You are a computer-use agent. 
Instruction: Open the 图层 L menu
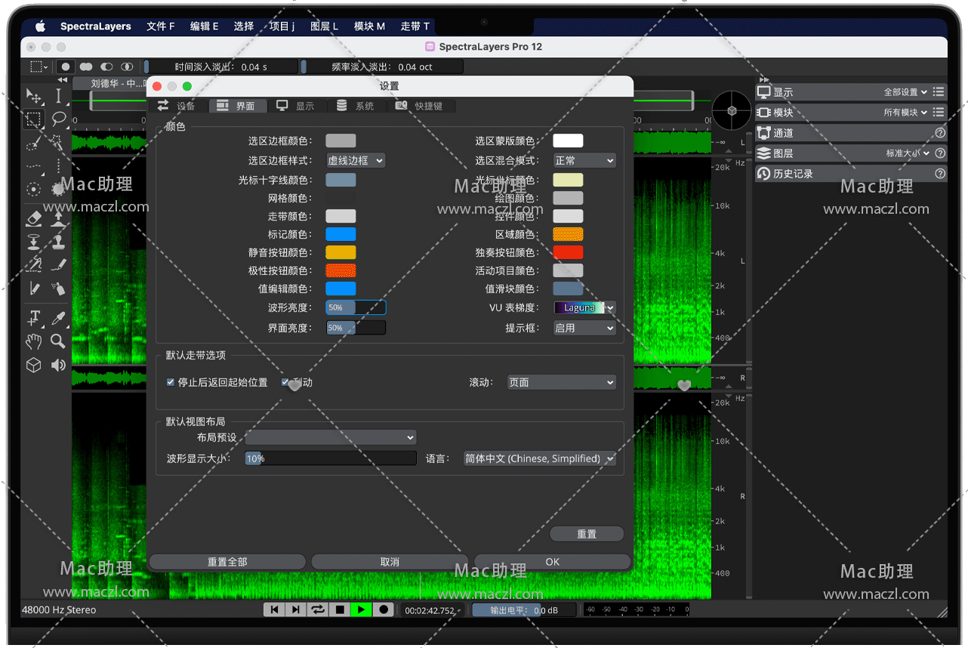coord(324,26)
